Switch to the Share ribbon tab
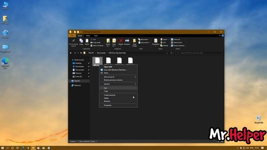Image resolution: width=267 pixels, height=150 pixels. point(88,36)
